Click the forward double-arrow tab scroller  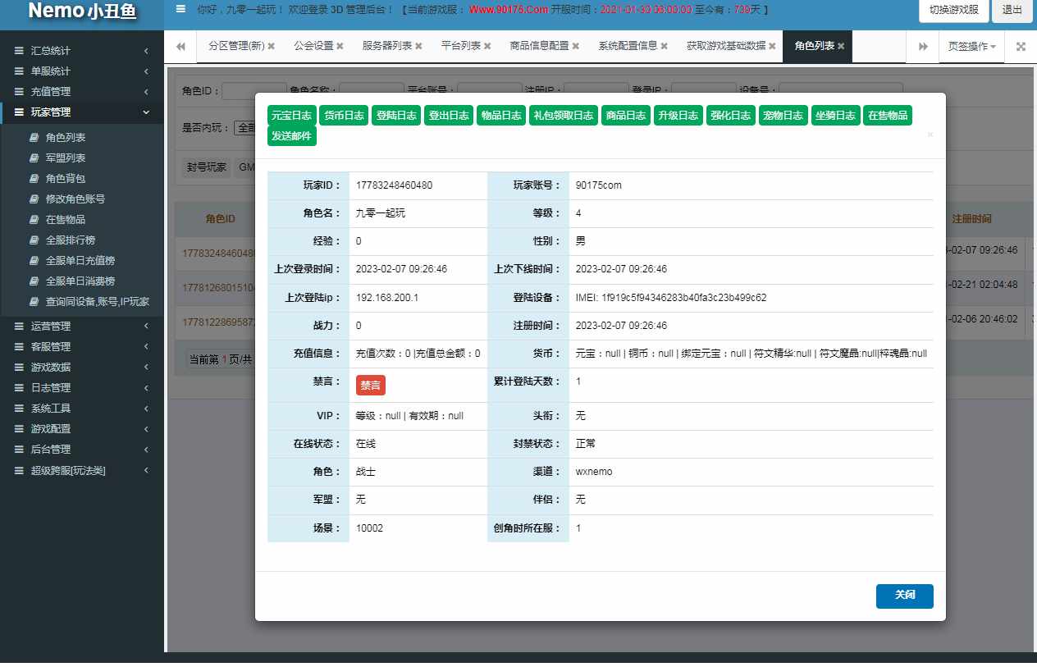(x=921, y=46)
